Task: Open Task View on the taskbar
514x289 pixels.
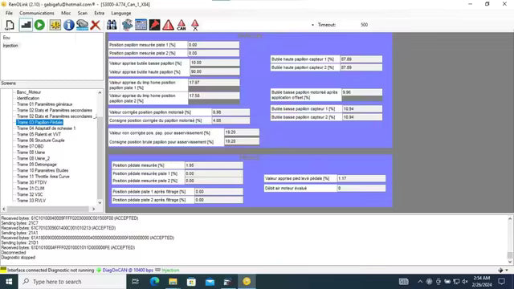Action: (x=135, y=282)
